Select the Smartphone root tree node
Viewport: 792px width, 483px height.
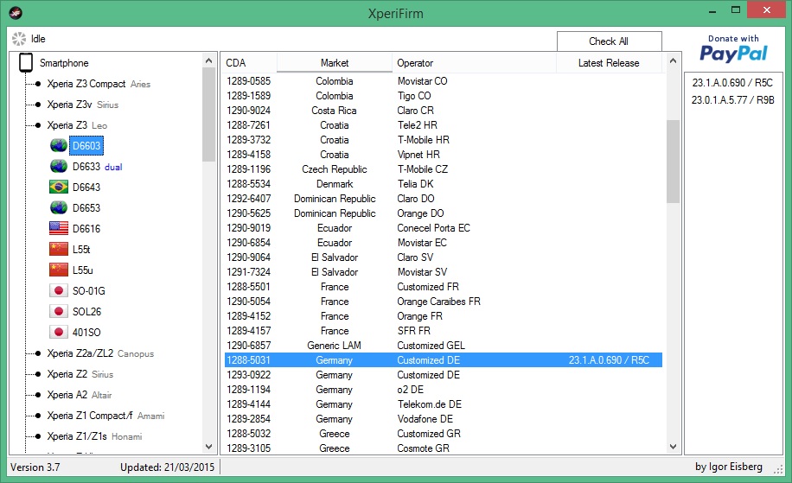[x=64, y=62]
